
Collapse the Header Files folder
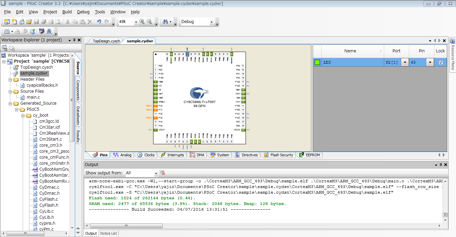point(10,79)
